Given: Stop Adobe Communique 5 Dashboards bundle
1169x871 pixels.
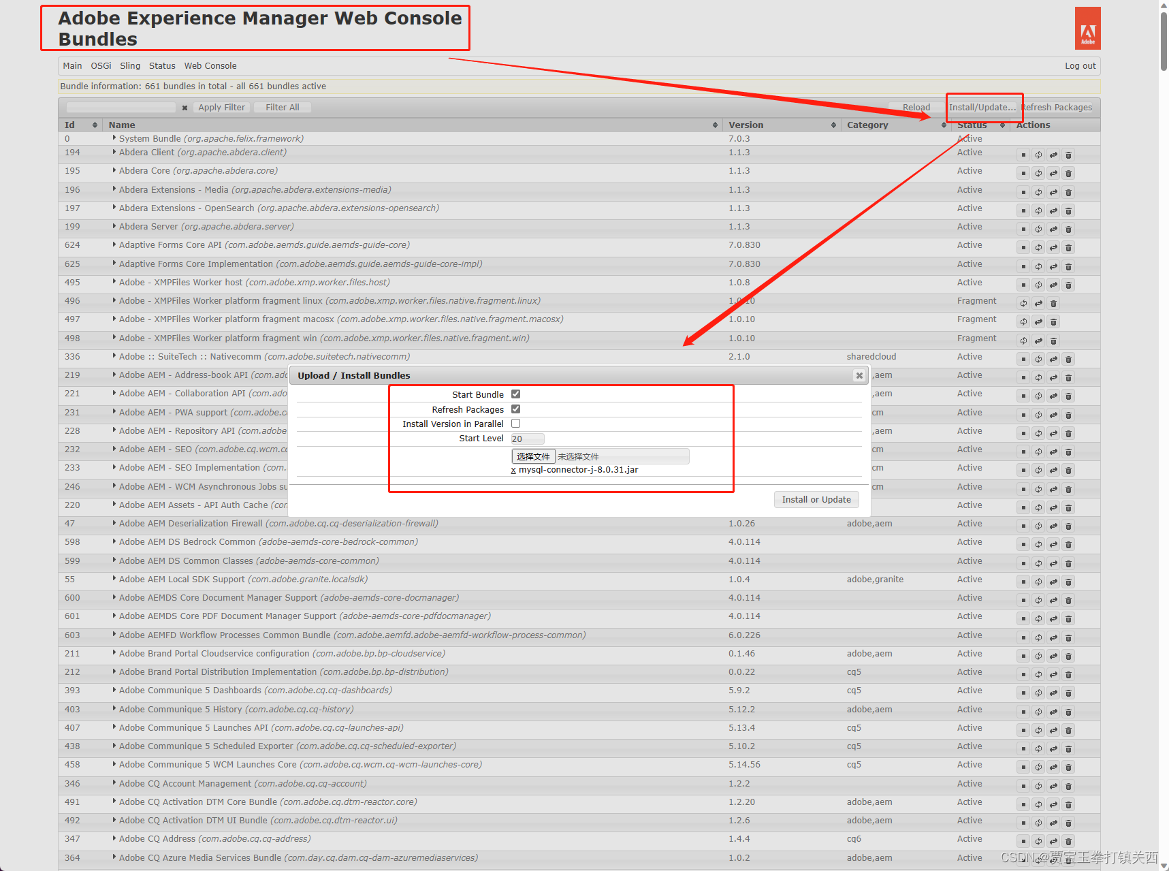Looking at the screenshot, I should click(1023, 693).
